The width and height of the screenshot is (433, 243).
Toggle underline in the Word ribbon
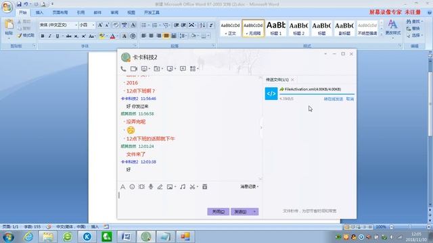point(57,36)
